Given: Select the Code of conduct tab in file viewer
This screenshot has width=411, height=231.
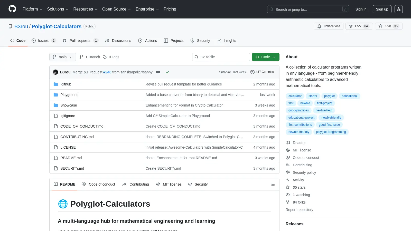Looking at the screenshot, I should [x=98, y=184].
